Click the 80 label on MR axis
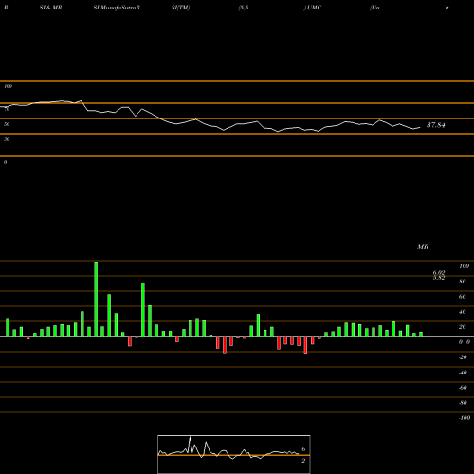The width and height of the screenshot is (474, 474). tap(463, 282)
